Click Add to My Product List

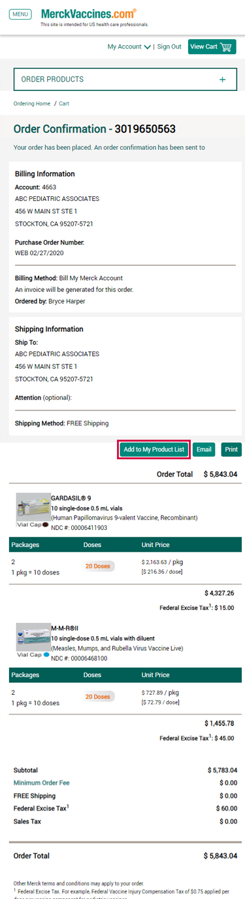click(x=154, y=449)
